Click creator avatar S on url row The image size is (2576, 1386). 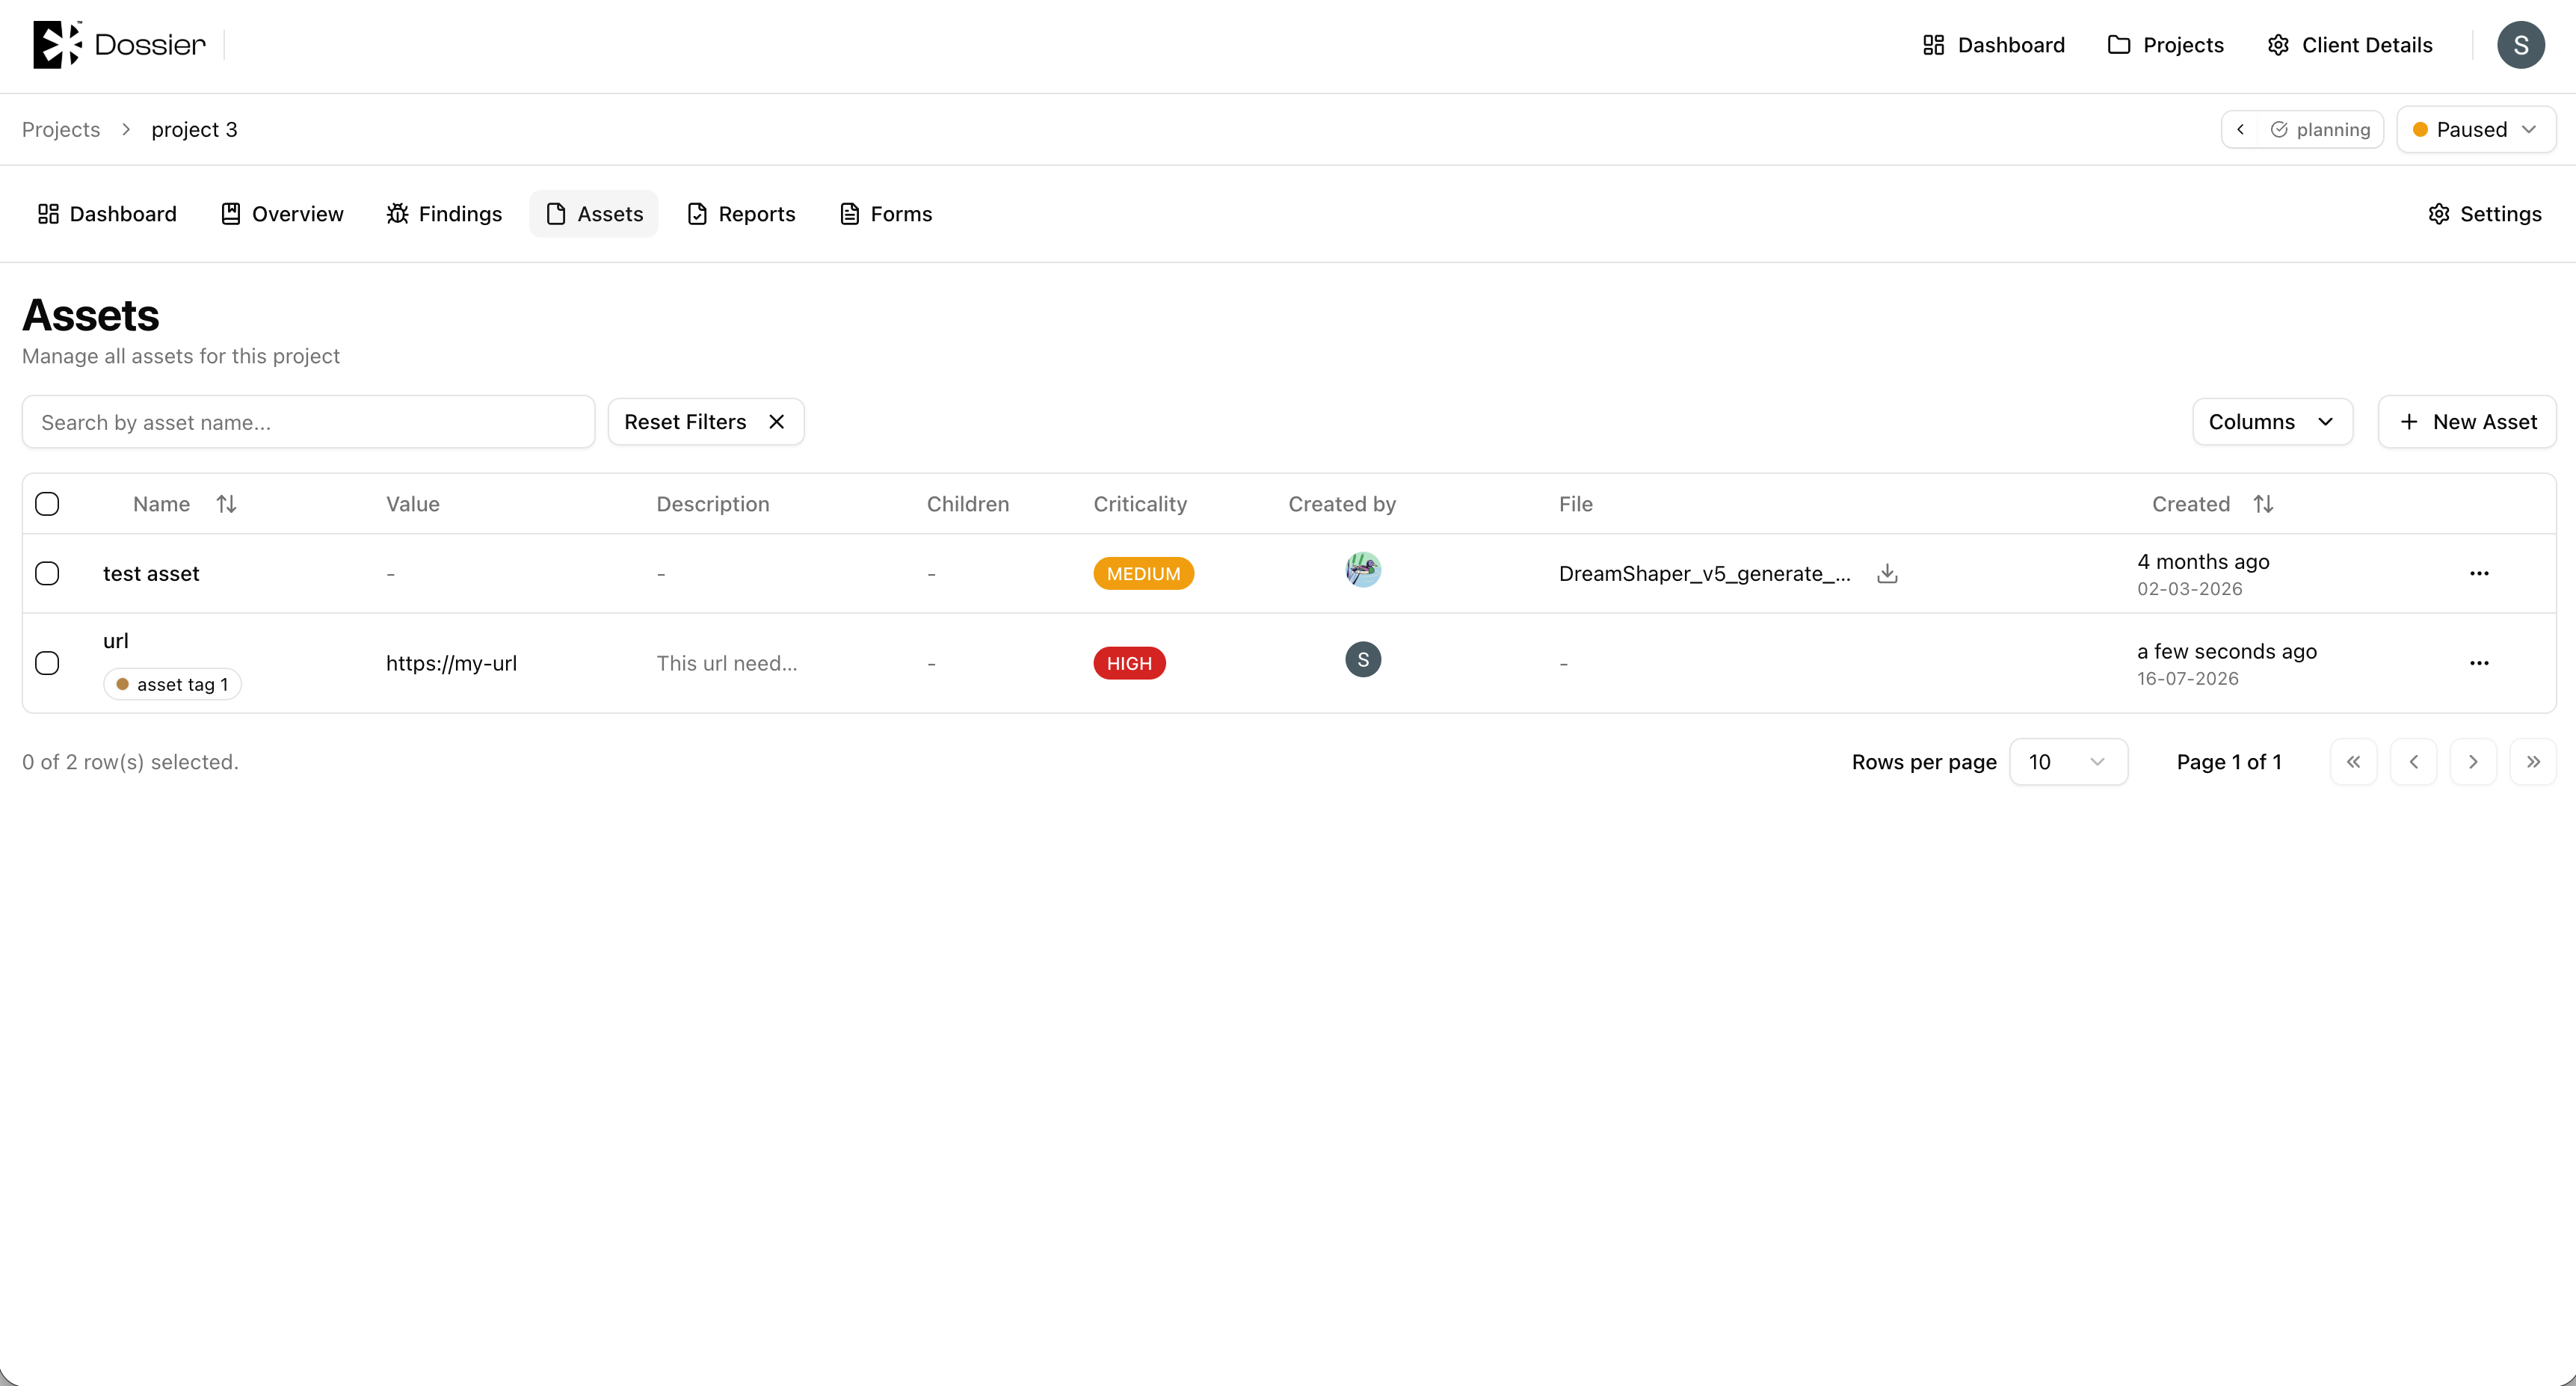(x=1363, y=659)
